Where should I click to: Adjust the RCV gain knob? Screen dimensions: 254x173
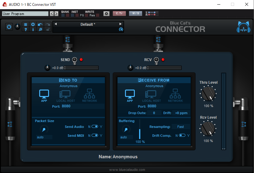(131, 67)
